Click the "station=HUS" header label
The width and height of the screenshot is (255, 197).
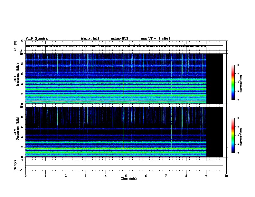click(x=119, y=39)
